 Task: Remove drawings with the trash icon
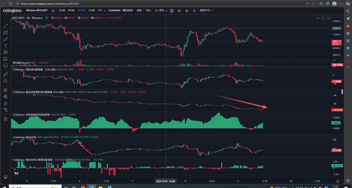6,119
